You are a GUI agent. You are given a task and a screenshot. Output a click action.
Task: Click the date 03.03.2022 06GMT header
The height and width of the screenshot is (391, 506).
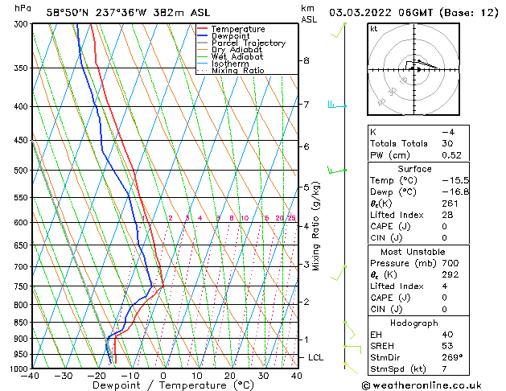tap(381, 13)
